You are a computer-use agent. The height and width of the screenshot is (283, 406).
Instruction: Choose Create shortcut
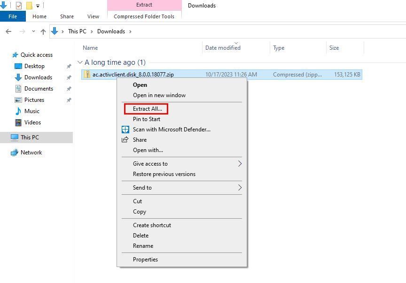(182, 225)
